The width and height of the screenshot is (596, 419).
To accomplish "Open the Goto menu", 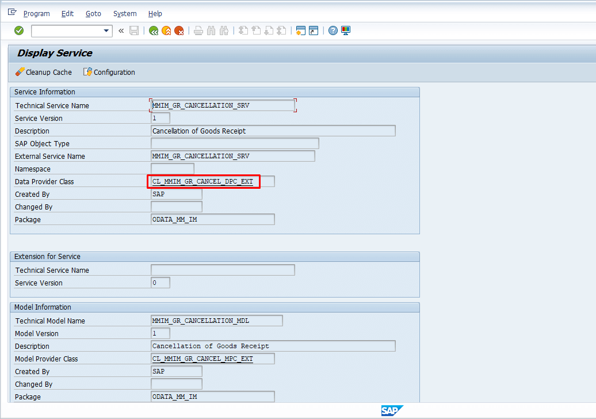I will click(93, 13).
